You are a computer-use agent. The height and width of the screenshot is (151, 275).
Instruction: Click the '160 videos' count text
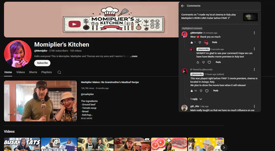pos(76,51)
